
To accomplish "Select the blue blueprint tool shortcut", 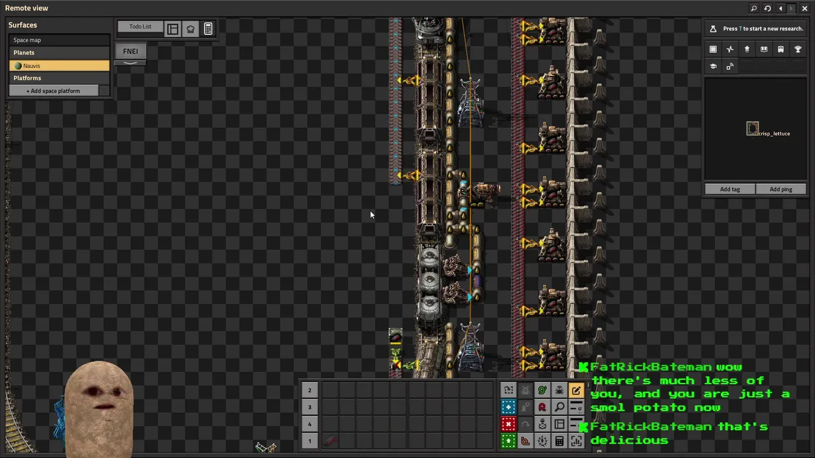I will (508, 407).
